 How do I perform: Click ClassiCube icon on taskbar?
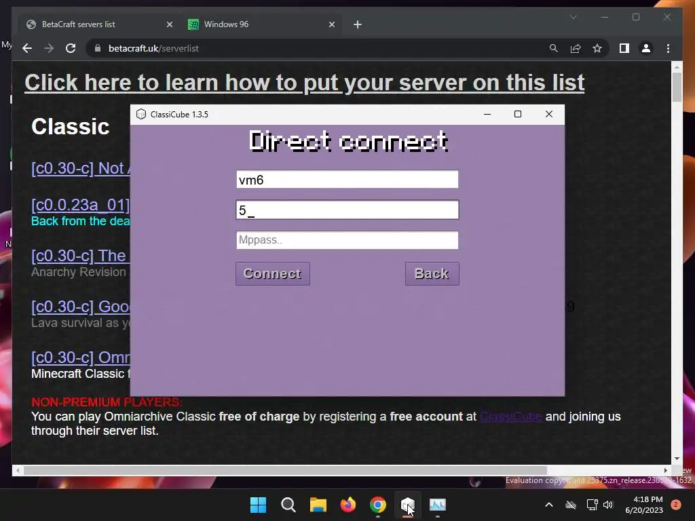(x=407, y=505)
